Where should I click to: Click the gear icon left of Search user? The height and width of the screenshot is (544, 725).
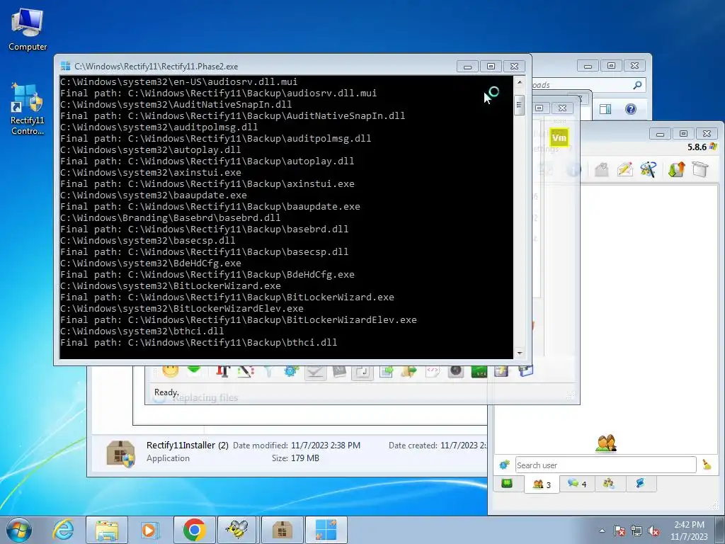click(504, 465)
